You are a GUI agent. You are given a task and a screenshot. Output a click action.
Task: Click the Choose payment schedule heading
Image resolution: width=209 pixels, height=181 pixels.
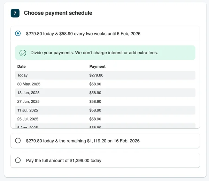pyautogui.click(x=58, y=13)
